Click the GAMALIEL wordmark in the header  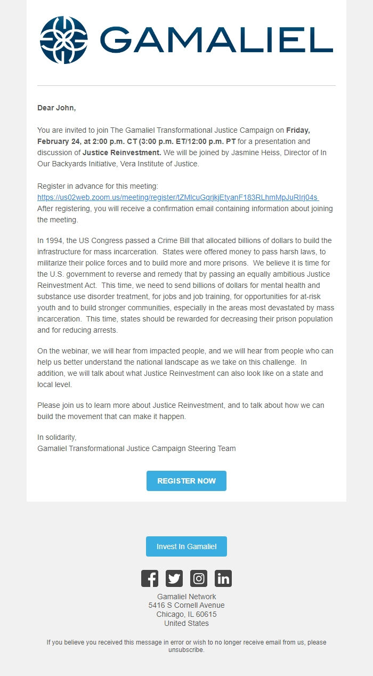coord(214,38)
